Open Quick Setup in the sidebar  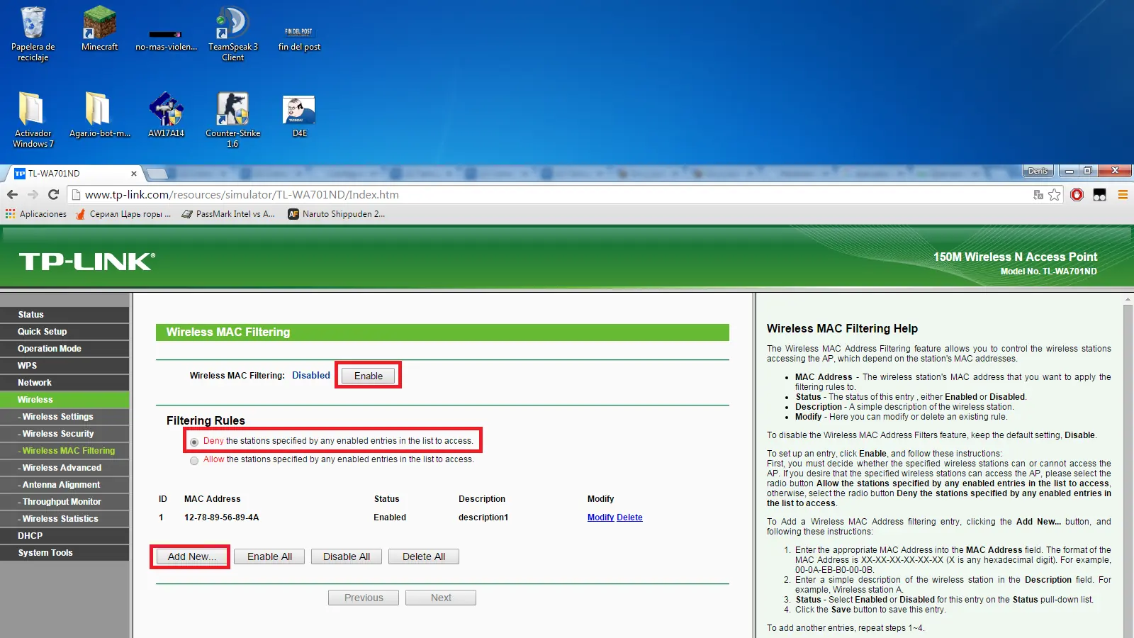click(x=64, y=332)
